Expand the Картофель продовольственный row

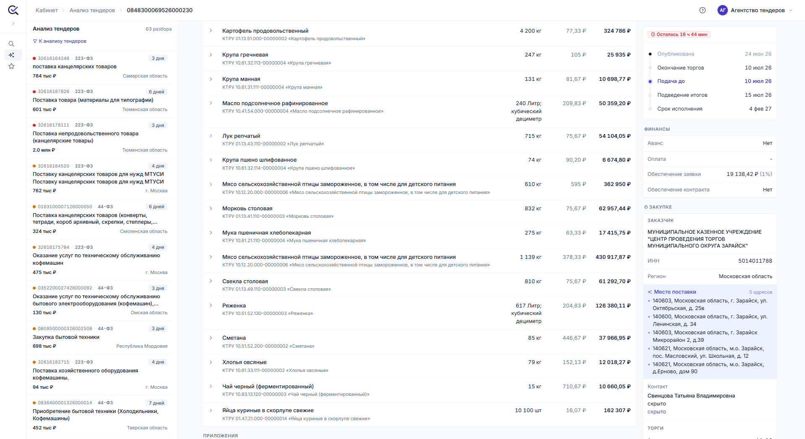click(x=211, y=31)
